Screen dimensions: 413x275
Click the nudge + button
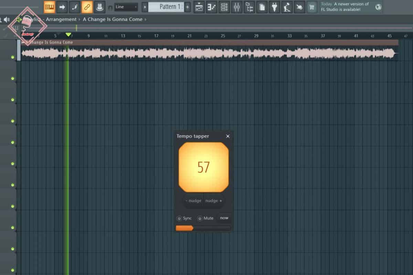[x=213, y=201]
